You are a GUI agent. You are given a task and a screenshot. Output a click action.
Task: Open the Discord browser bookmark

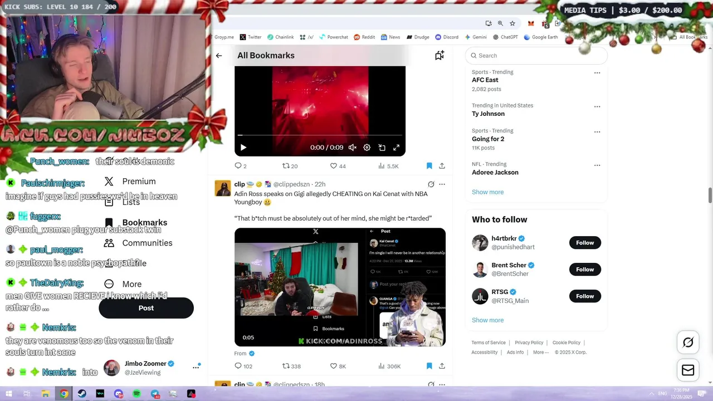pos(447,37)
